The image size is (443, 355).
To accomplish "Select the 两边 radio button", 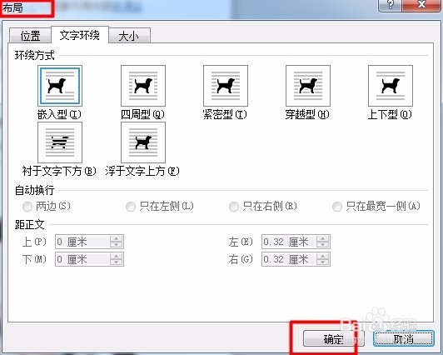I will click(27, 207).
